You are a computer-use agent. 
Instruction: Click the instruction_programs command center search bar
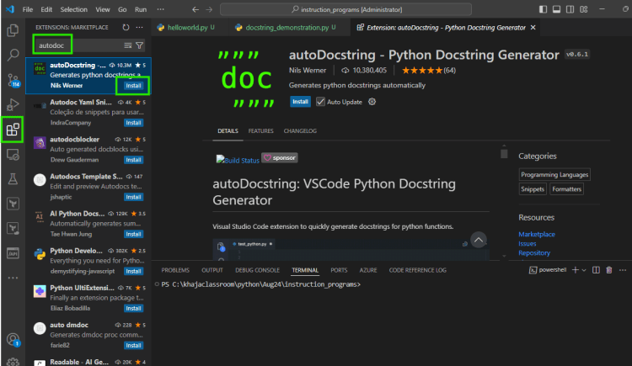345,9
